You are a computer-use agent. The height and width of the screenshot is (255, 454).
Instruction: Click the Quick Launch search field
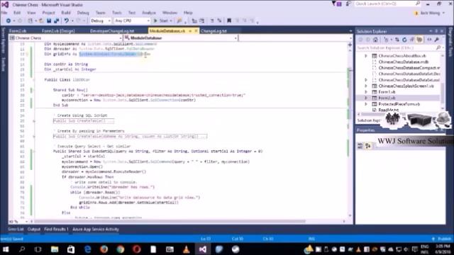click(387, 4)
